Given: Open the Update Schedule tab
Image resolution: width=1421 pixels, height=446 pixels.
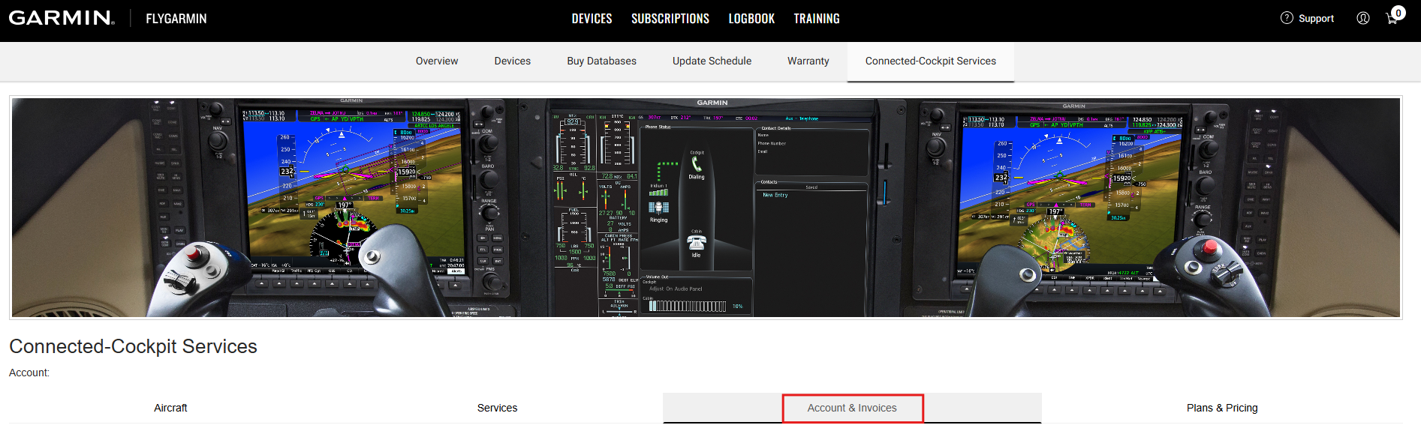Looking at the screenshot, I should click(x=712, y=61).
